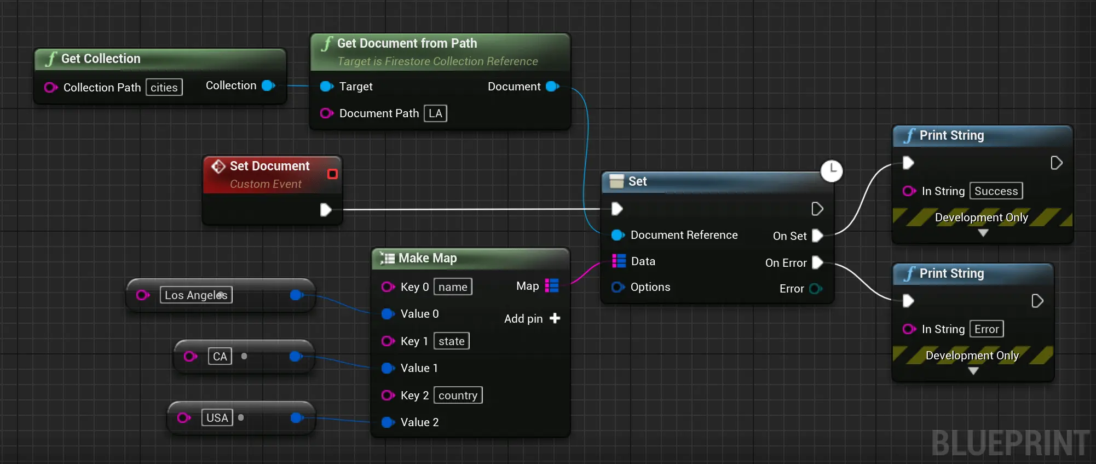This screenshot has height=464, width=1096.
Task: Click the On Error exec output pin
Action: click(817, 262)
